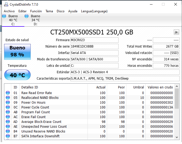Click the Peor column header
Image resolution: width=182 pixels, height=144 pixels.
tap(116, 87)
